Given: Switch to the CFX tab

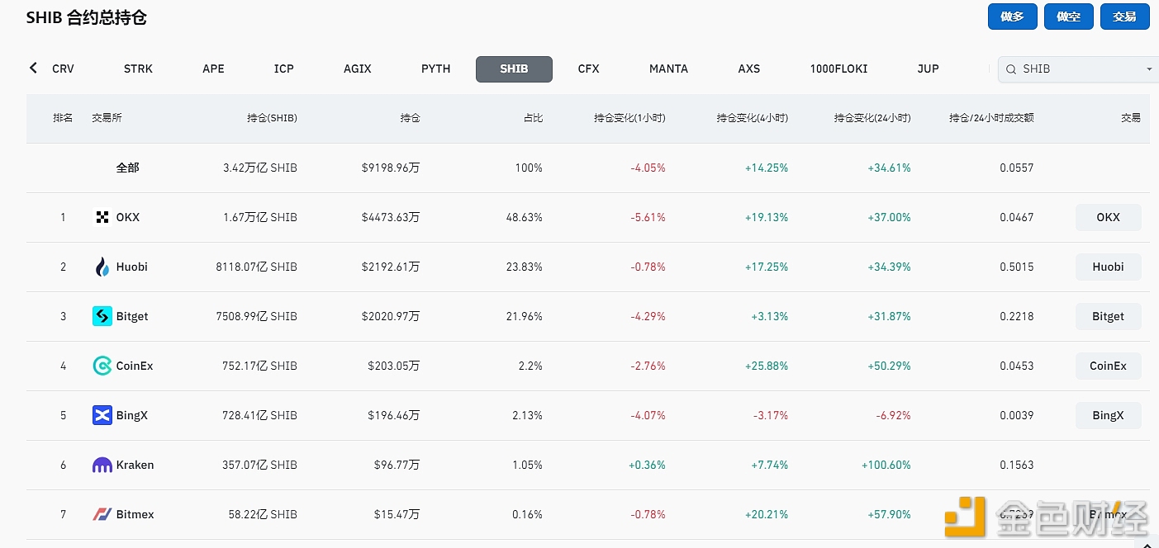Looking at the screenshot, I should point(589,69).
